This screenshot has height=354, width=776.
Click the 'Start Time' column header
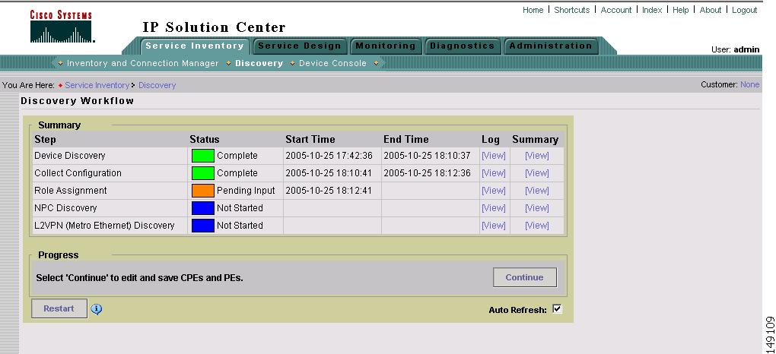coord(310,140)
